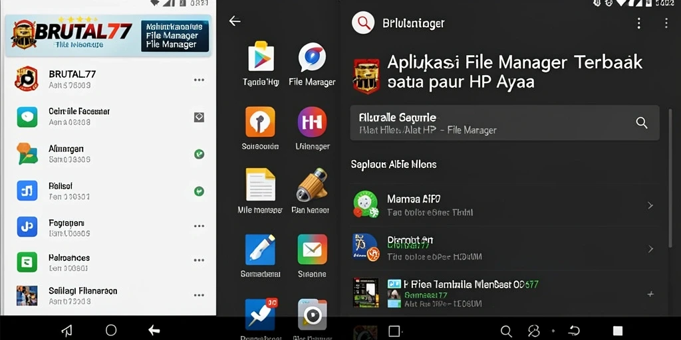The height and width of the screenshot is (340, 681).
Task: Open the purple HH app icon
Action: 313,122
